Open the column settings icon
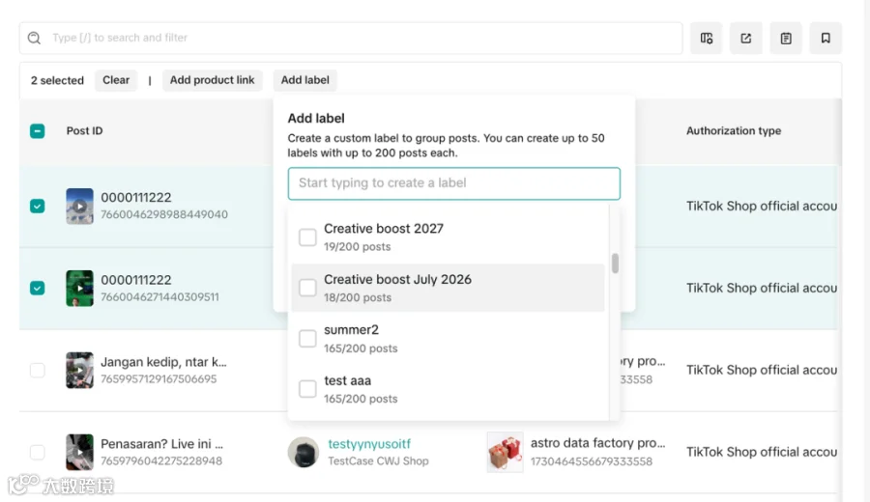 (706, 39)
